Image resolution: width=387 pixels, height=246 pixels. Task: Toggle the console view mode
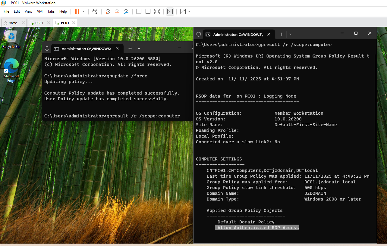[x=170, y=11]
